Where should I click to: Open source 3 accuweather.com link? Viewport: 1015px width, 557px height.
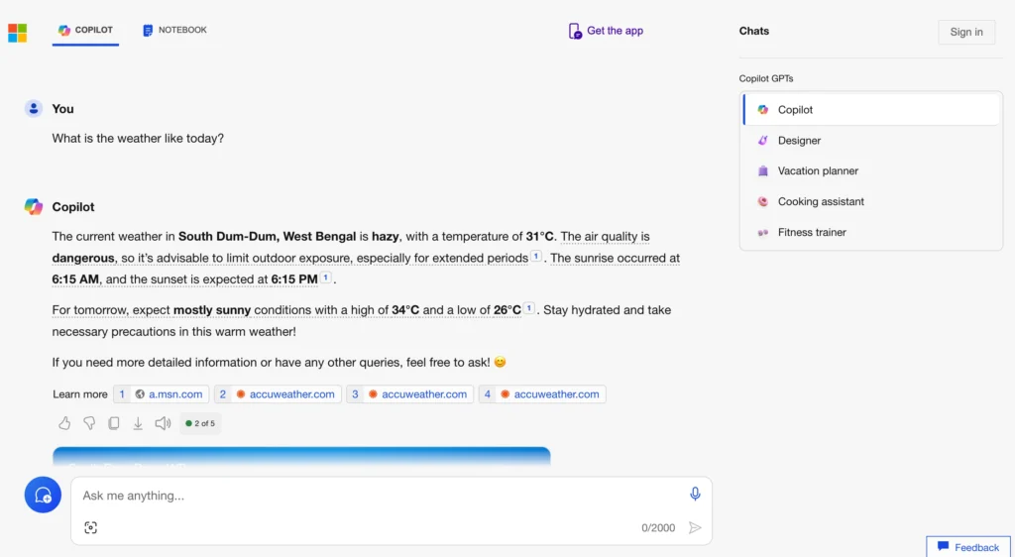point(409,394)
